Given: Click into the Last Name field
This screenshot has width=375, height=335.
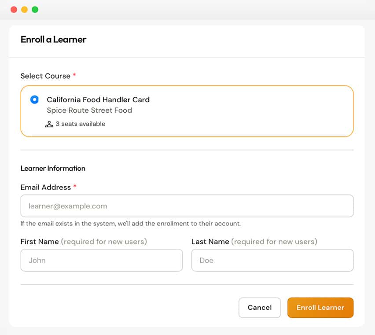Looking at the screenshot, I should pyautogui.click(x=272, y=260).
